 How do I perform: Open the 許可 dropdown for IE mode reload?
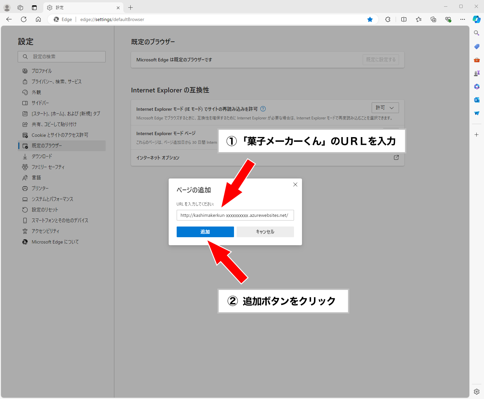pos(385,108)
